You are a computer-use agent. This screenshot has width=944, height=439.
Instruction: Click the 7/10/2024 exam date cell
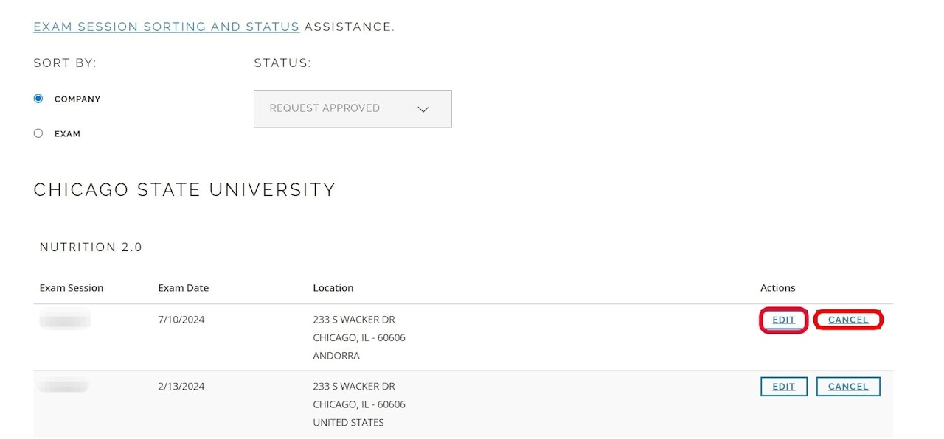click(181, 320)
